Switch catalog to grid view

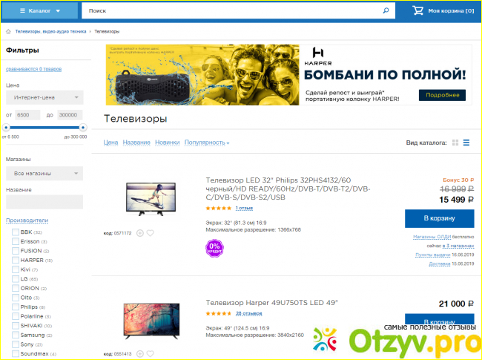pos(455,143)
